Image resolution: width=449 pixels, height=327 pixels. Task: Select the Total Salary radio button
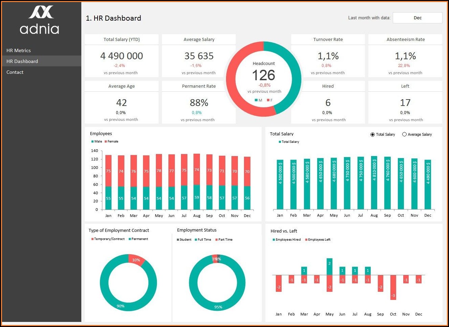373,134
